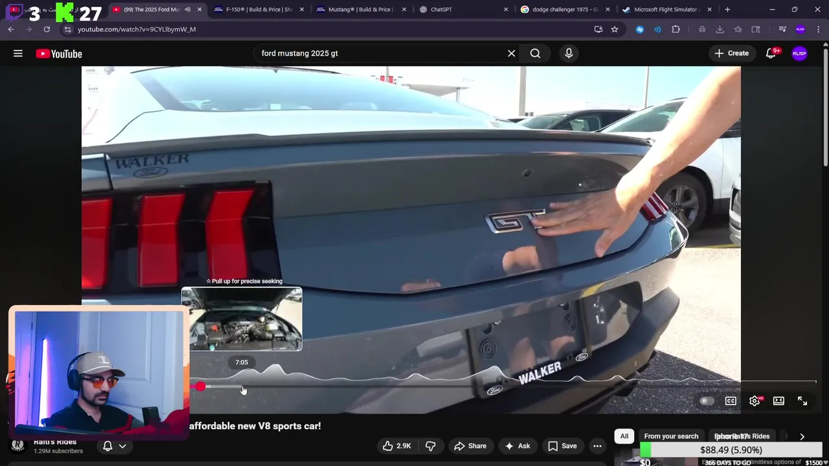Select the From your search chip
Image resolution: width=829 pixels, height=466 pixels.
671,437
